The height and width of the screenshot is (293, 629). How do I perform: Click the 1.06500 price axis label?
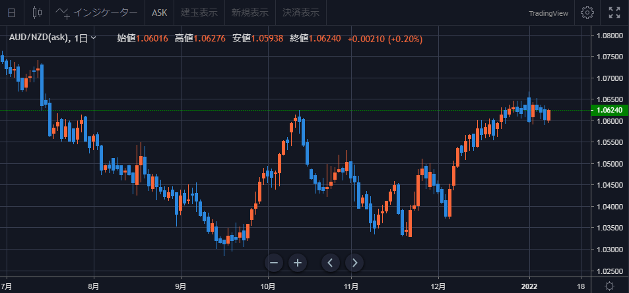[609, 99]
